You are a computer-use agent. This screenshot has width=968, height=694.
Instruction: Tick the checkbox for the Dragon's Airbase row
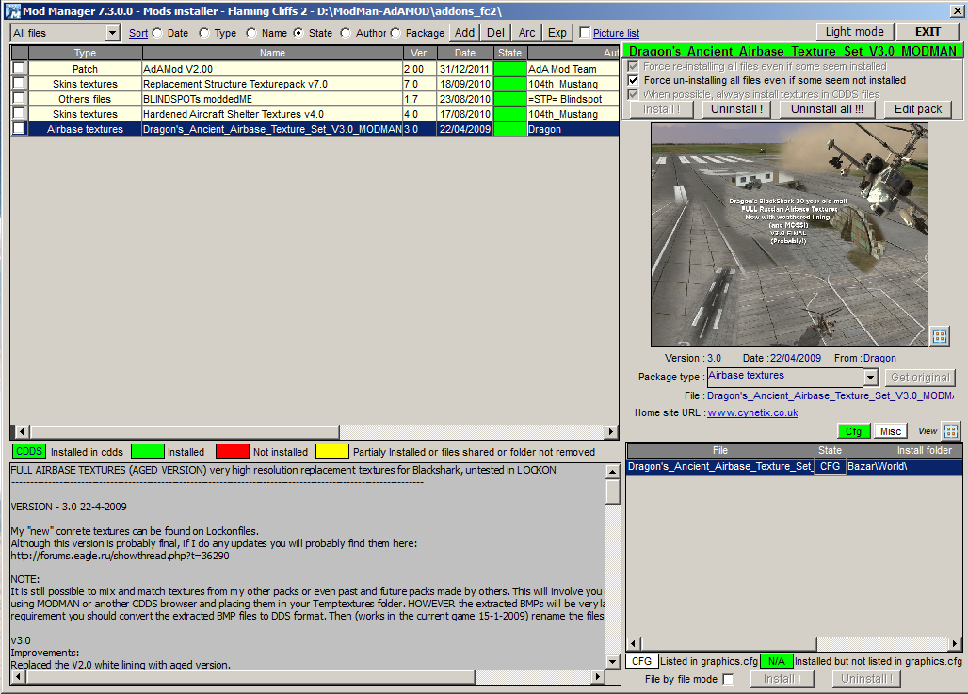point(19,128)
